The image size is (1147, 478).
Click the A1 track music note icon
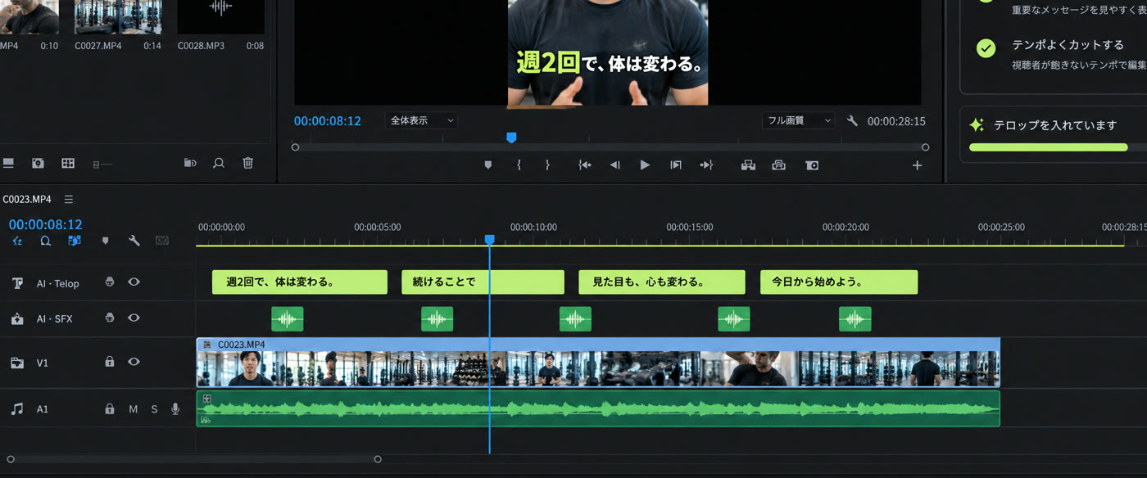point(17,408)
